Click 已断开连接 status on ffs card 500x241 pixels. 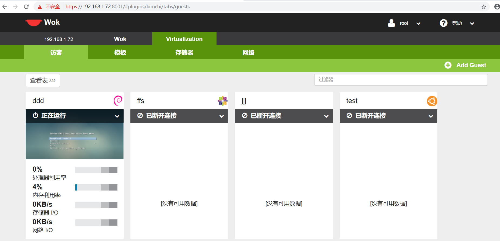[161, 116]
